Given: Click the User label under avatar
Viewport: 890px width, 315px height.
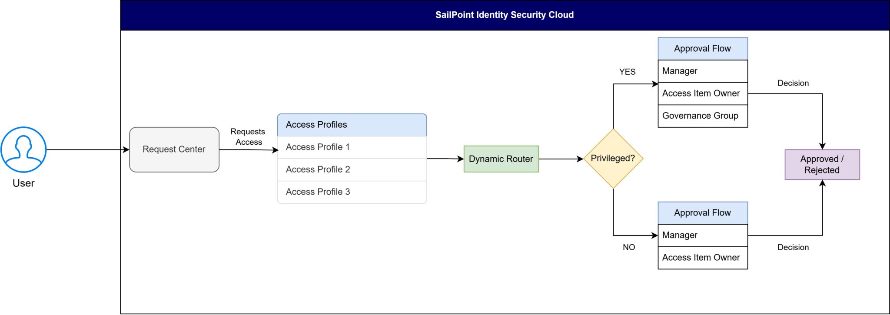Looking at the screenshot, I should click(23, 183).
